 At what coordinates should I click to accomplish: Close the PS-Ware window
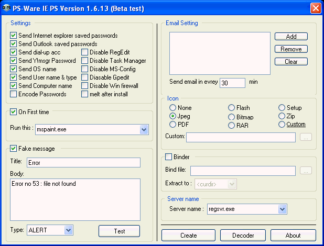pyautogui.click(x=315, y=8)
